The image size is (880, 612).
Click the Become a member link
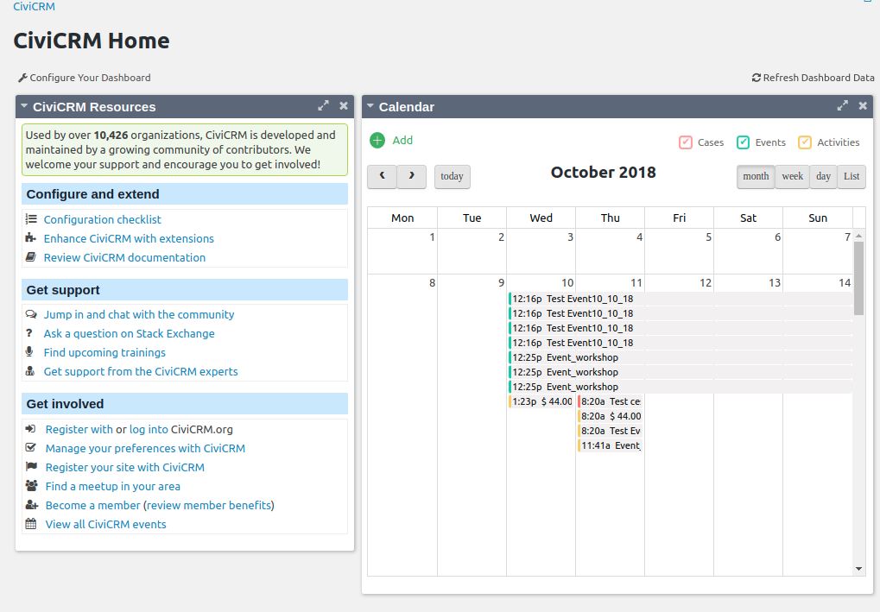pyautogui.click(x=92, y=506)
